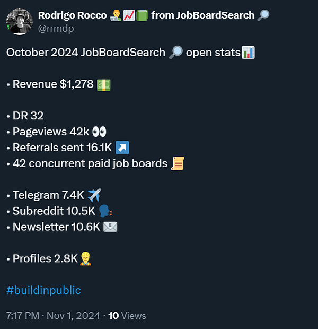The height and width of the screenshot is (329, 318).
Task: Click the green book emoji in the display name
Action: coord(142,15)
